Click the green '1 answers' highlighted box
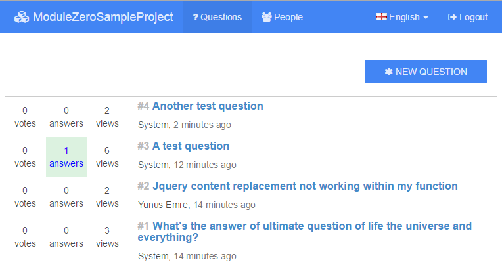The width and height of the screenshot is (502, 273). coord(66,157)
